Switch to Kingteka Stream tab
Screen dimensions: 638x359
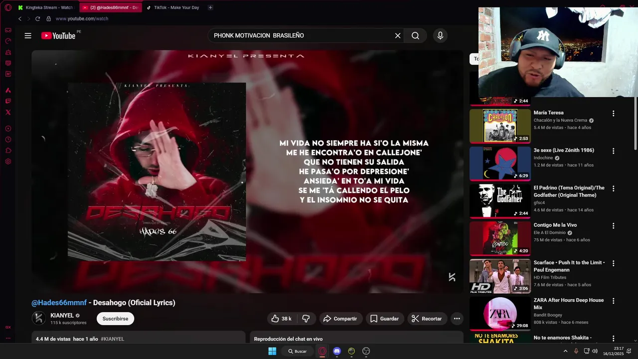pyautogui.click(x=46, y=7)
